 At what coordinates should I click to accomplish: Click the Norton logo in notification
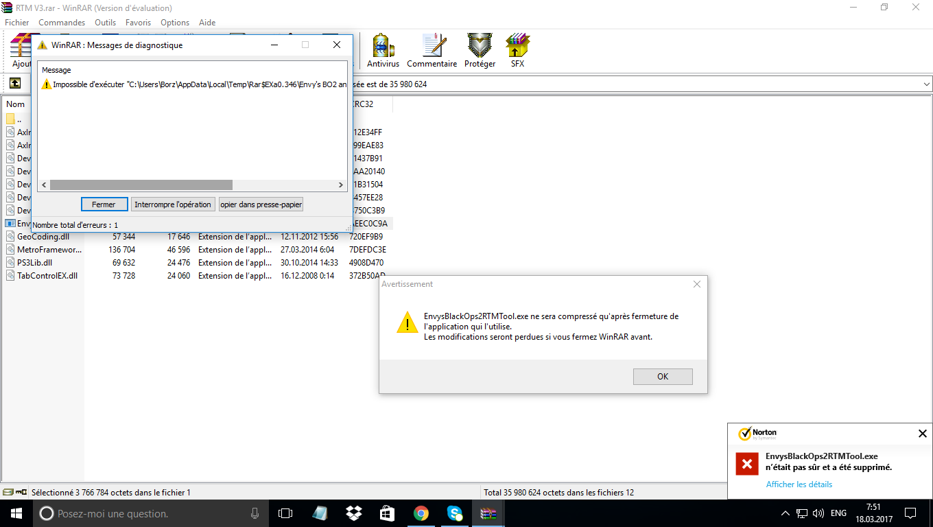point(757,434)
